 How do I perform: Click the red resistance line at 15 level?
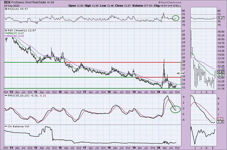click(158, 77)
